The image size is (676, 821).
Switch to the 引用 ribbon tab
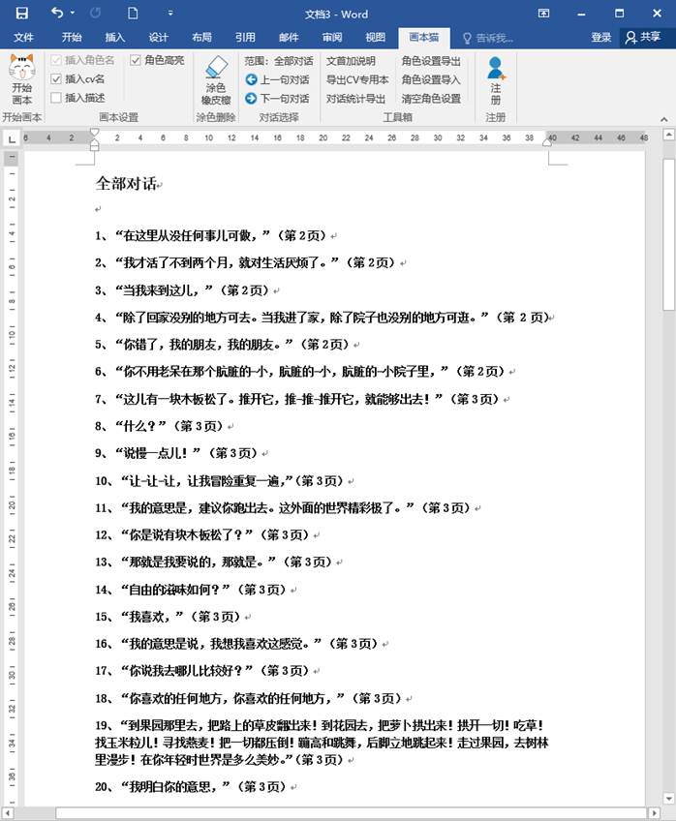click(245, 37)
